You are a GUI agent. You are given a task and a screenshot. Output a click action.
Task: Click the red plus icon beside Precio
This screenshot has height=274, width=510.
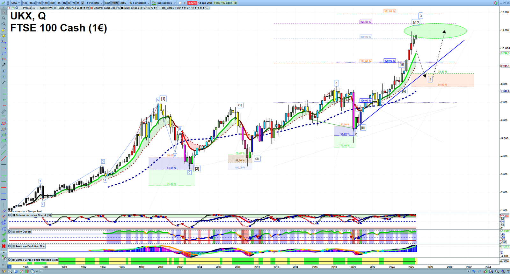(9, 8)
